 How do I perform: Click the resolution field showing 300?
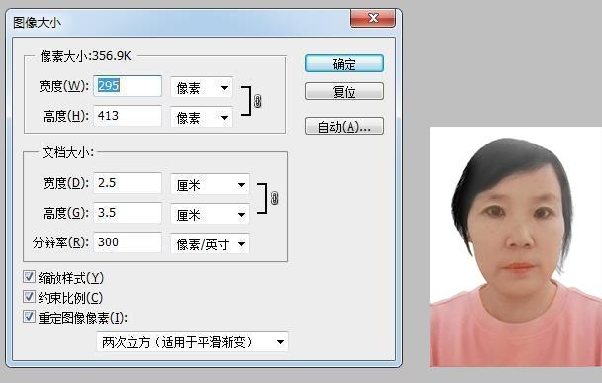pos(128,242)
